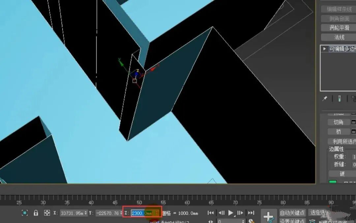Click frame 50 on the timeline
Image resolution: width=356 pixels, height=223 pixels.
point(139,202)
